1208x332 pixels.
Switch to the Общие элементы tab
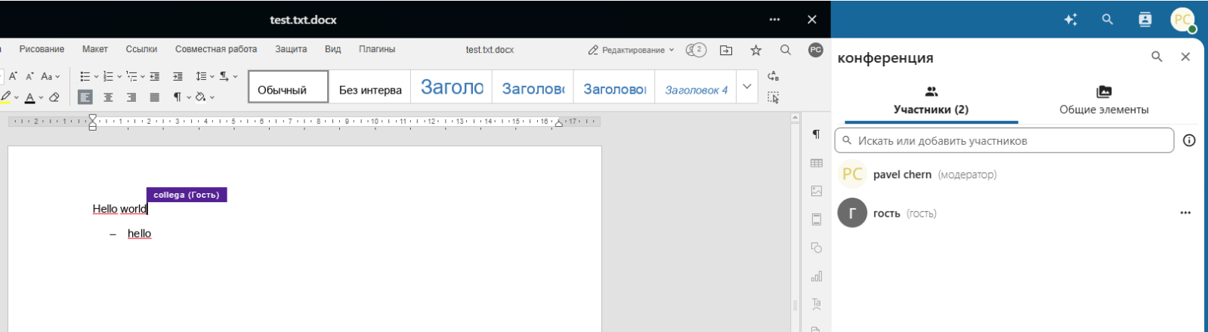(1103, 100)
